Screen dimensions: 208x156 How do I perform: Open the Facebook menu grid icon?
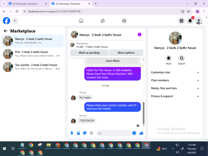pyautogui.click(x=181, y=21)
